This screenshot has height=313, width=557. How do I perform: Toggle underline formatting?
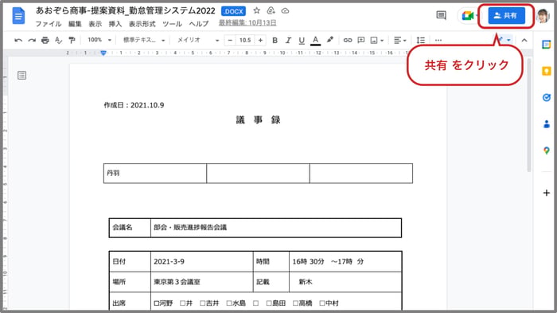(x=302, y=41)
